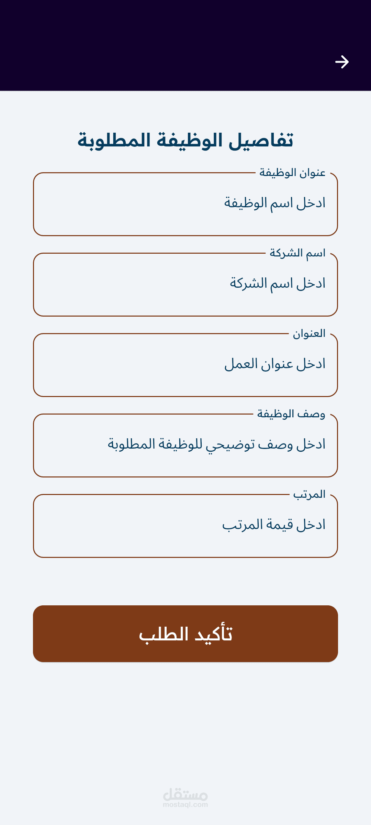This screenshot has width=371, height=825.
Task: Submit with the 'تأكيد الطلب' button
Action: click(x=185, y=634)
